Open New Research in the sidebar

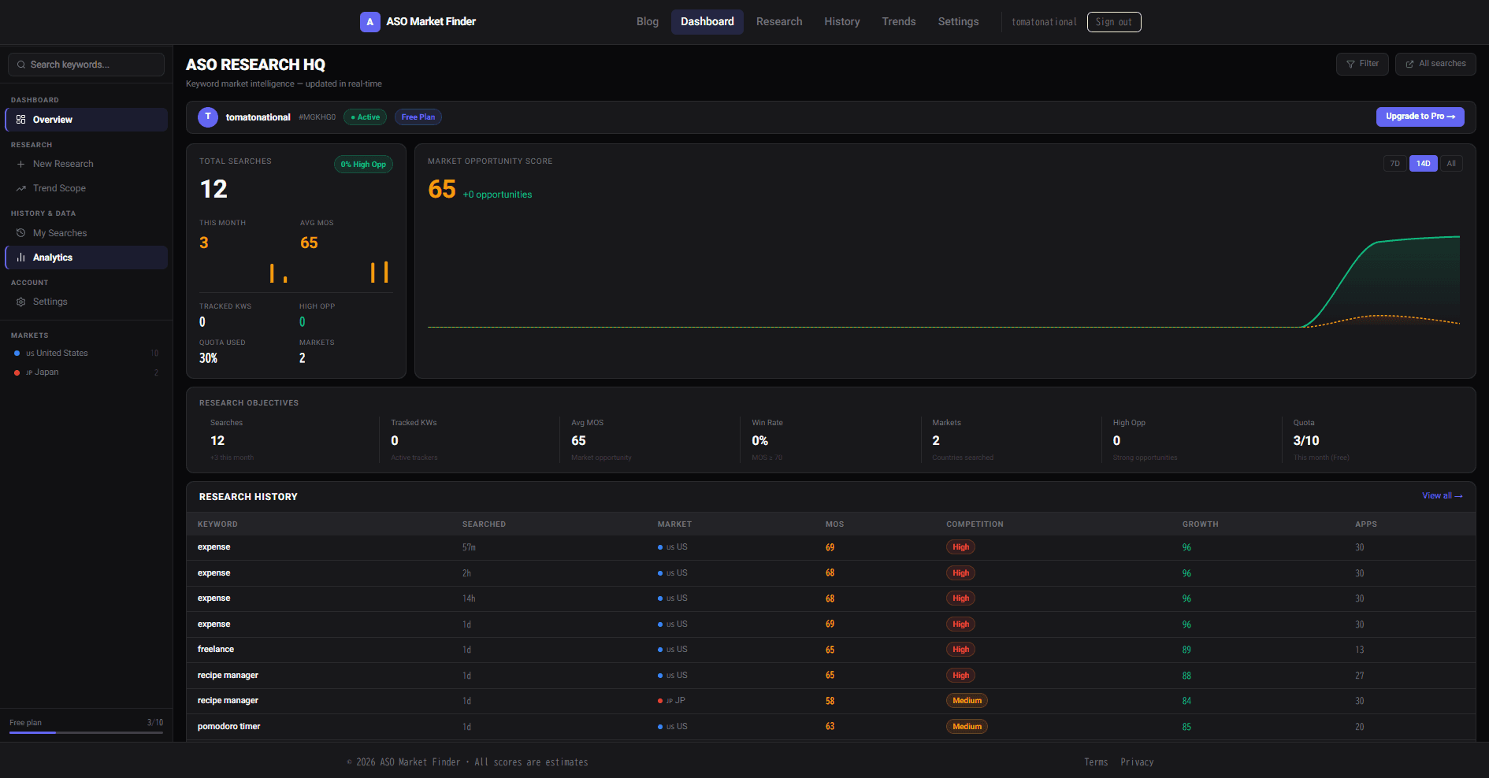86,164
